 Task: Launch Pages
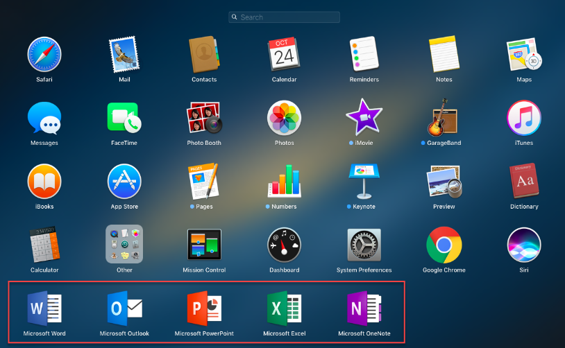[x=203, y=182]
